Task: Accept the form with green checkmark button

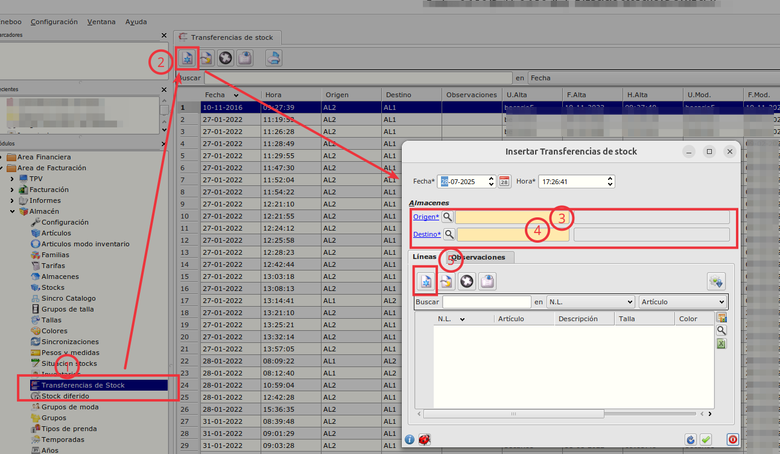Action: 706,440
